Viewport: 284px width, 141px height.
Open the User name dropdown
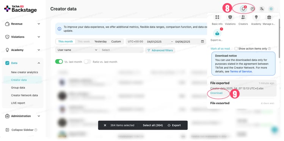pos(77,50)
